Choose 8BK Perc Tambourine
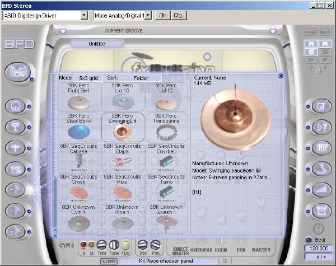336x266 pixels. (166, 127)
